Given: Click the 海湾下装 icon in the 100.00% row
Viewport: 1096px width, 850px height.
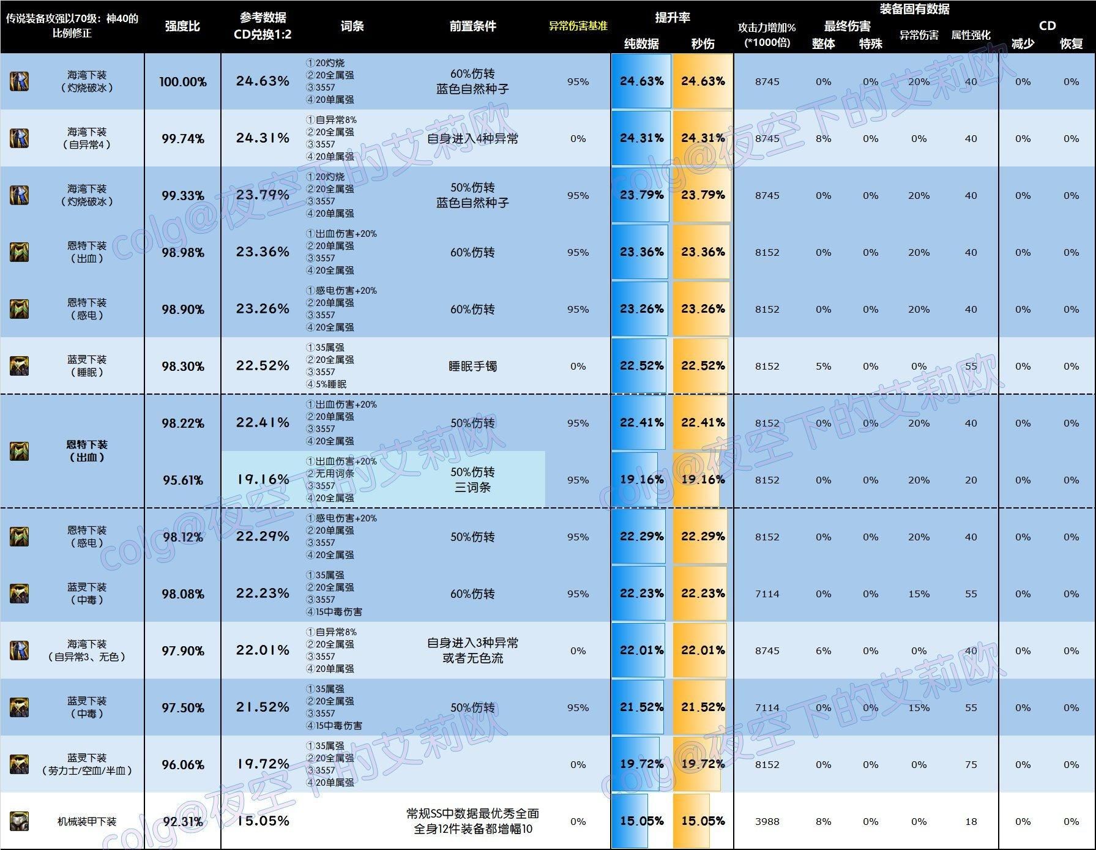Looking at the screenshot, I should 19,81.
